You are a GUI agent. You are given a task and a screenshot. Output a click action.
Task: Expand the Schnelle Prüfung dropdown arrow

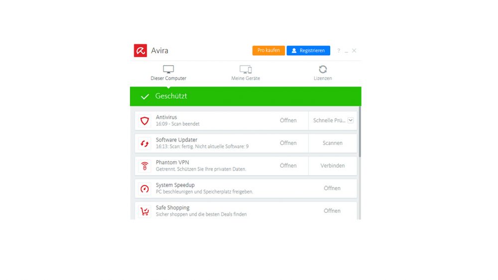(x=351, y=120)
